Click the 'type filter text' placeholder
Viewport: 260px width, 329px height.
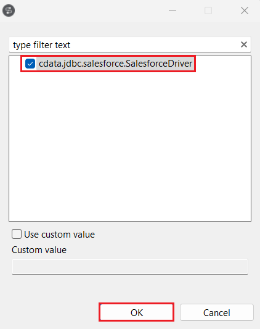coord(41,45)
